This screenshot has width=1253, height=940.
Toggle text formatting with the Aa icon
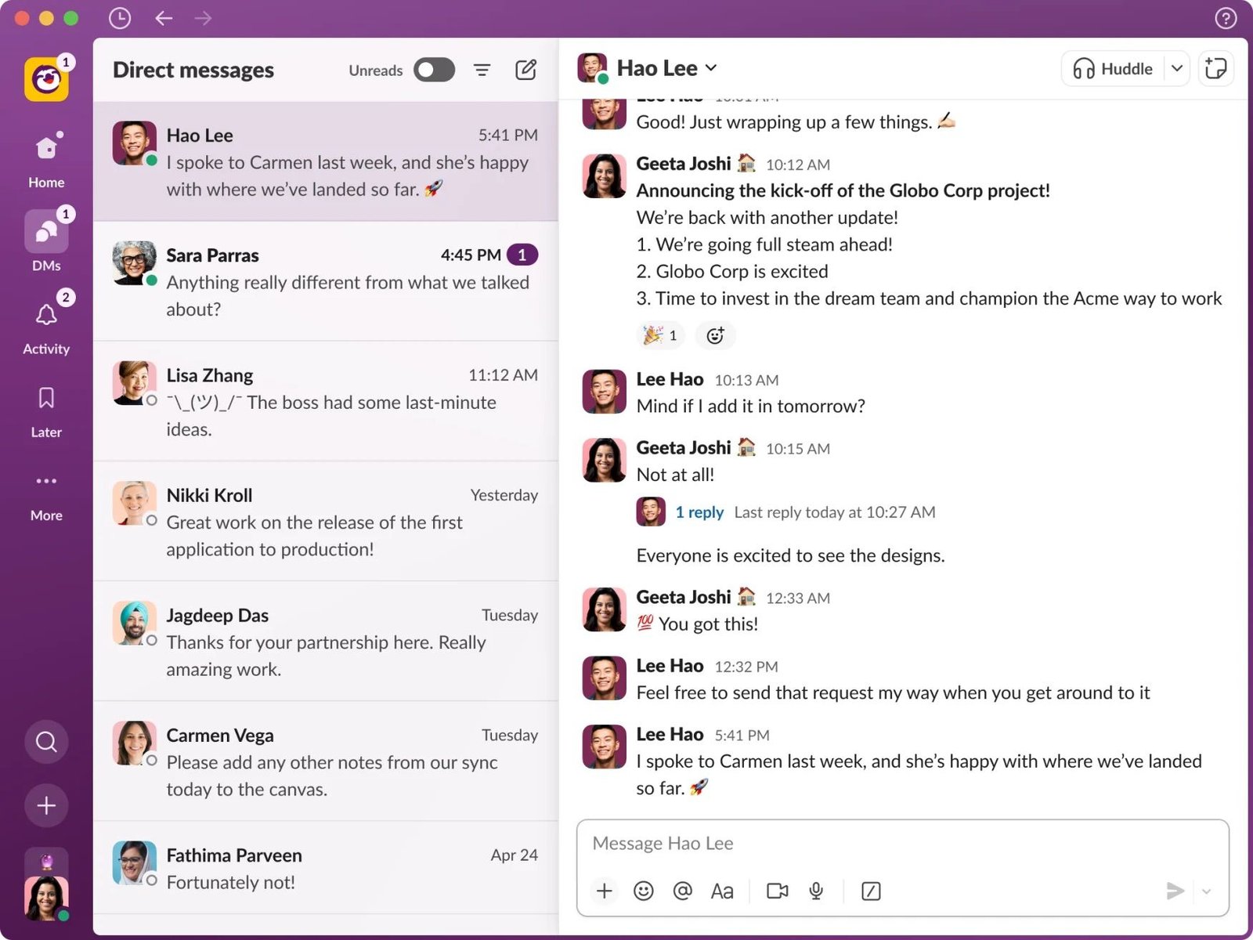[721, 891]
